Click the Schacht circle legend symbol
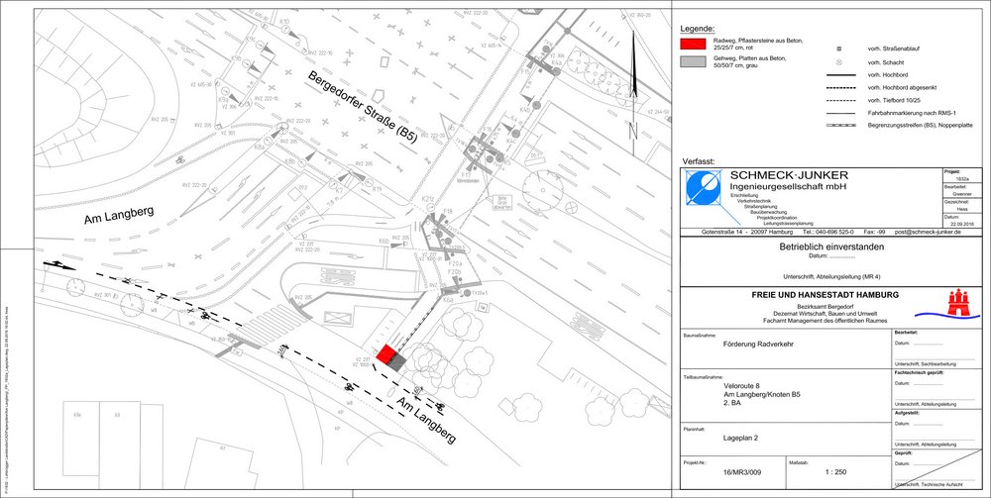Image resolution: width=991 pixels, height=498 pixels. [839, 61]
